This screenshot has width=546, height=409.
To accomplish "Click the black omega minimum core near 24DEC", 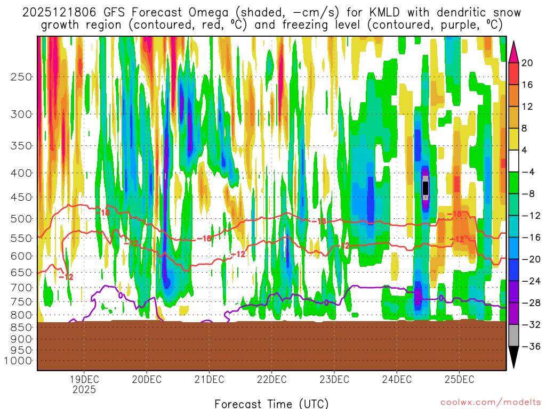I will click(x=425, y=188).
